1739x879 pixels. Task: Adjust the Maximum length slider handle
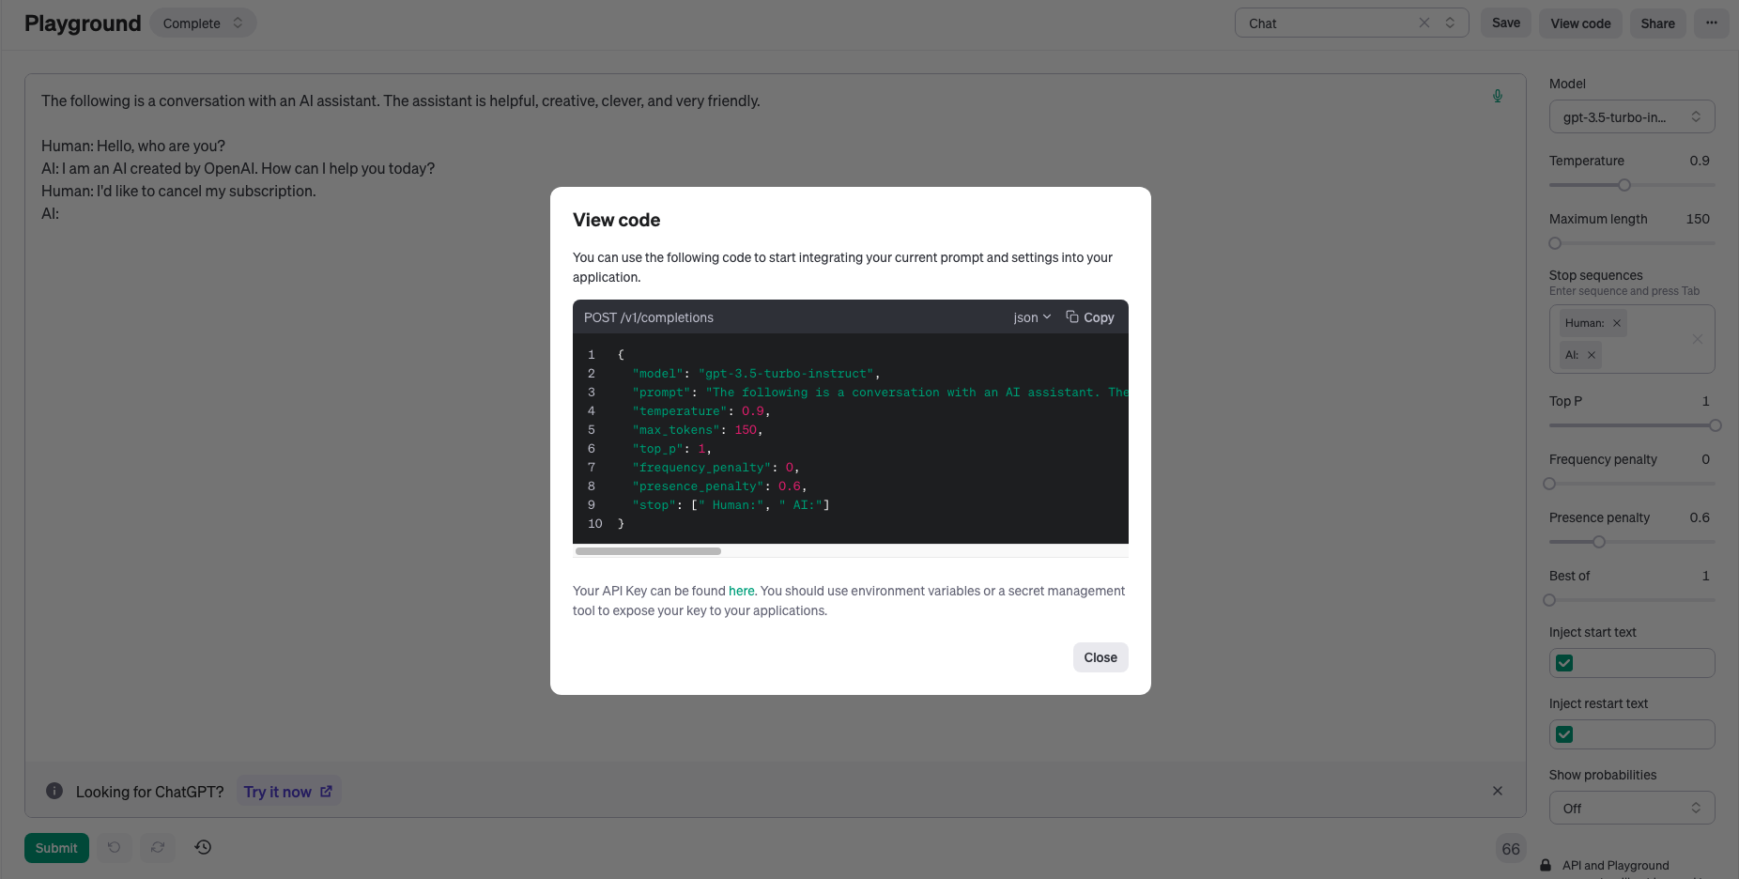(1555, 243)
